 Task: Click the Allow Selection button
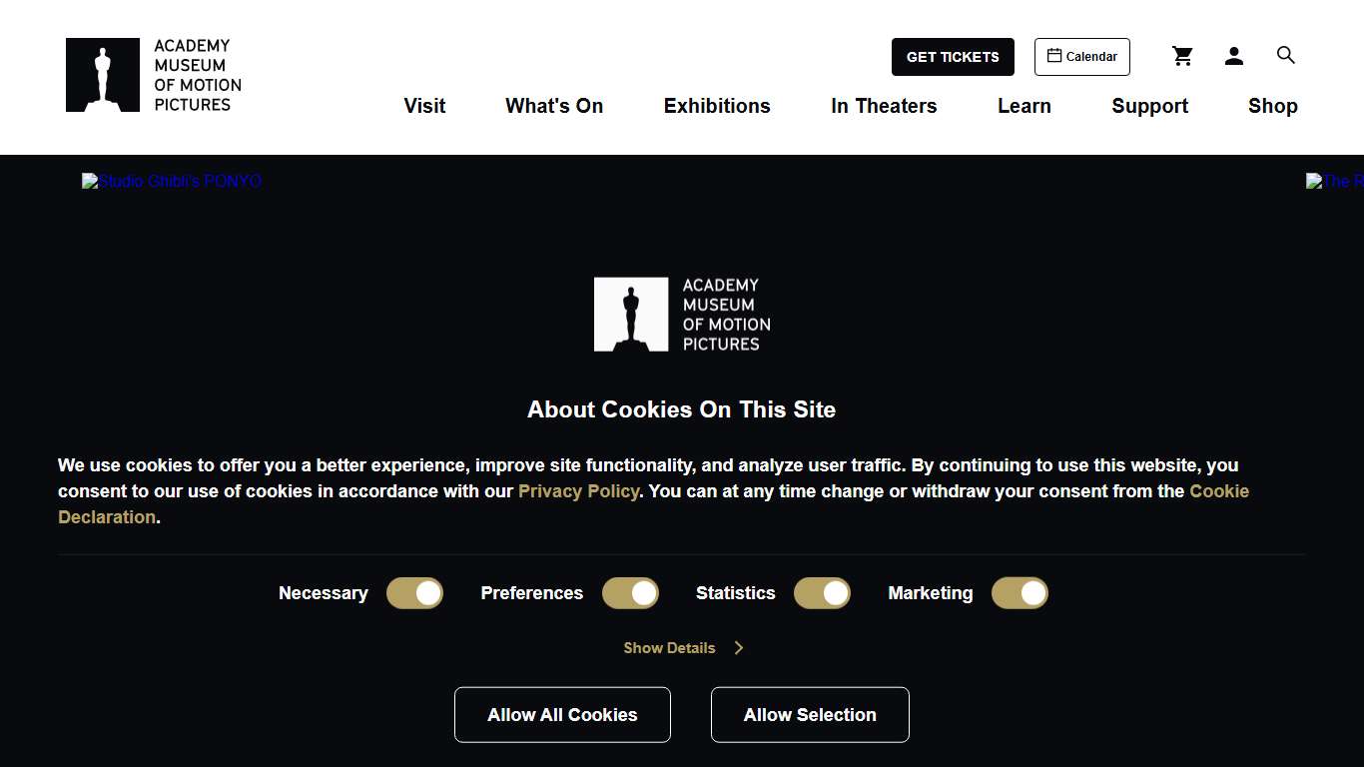(x=810, y=715)
